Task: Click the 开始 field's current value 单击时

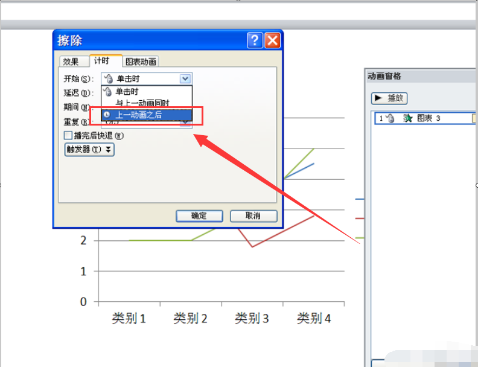Action: [x=128, y=79]
